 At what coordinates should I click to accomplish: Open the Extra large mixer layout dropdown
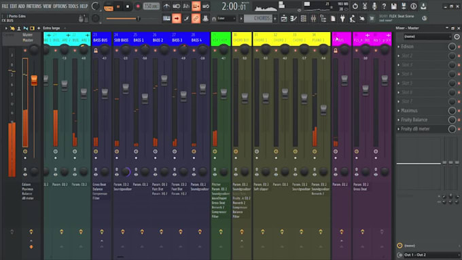click(54, 29)
